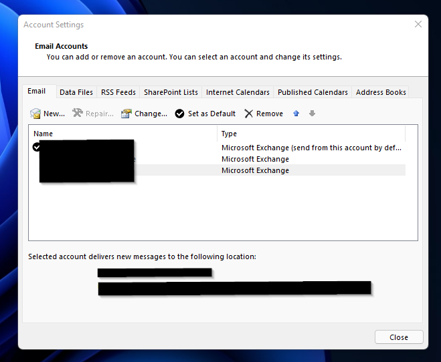Click the Type column header
Image resolution: width=441 pixels, height=362 pixels.
tap(311, 134)
